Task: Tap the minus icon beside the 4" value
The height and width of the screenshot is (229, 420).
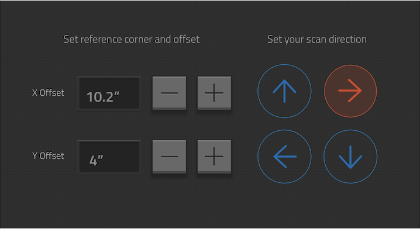Action: (169, 157)
